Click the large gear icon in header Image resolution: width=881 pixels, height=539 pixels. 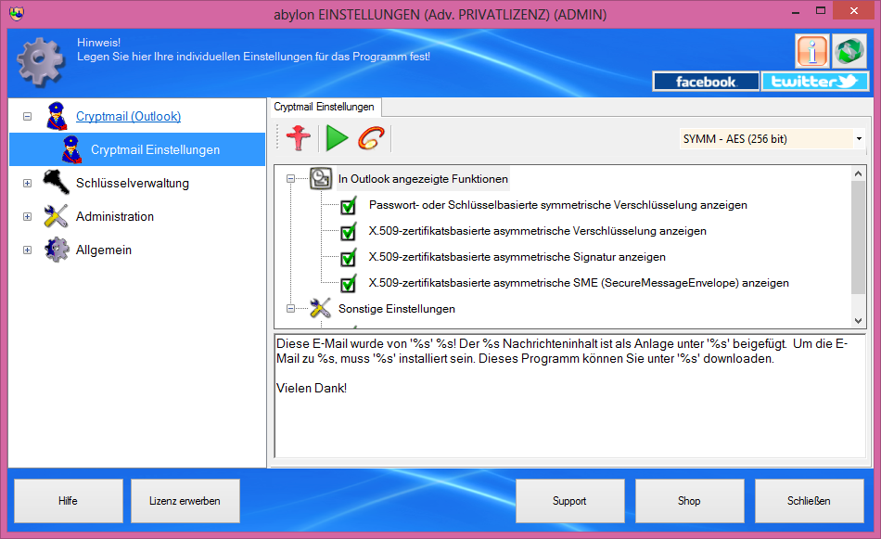(x=41, y=60)
